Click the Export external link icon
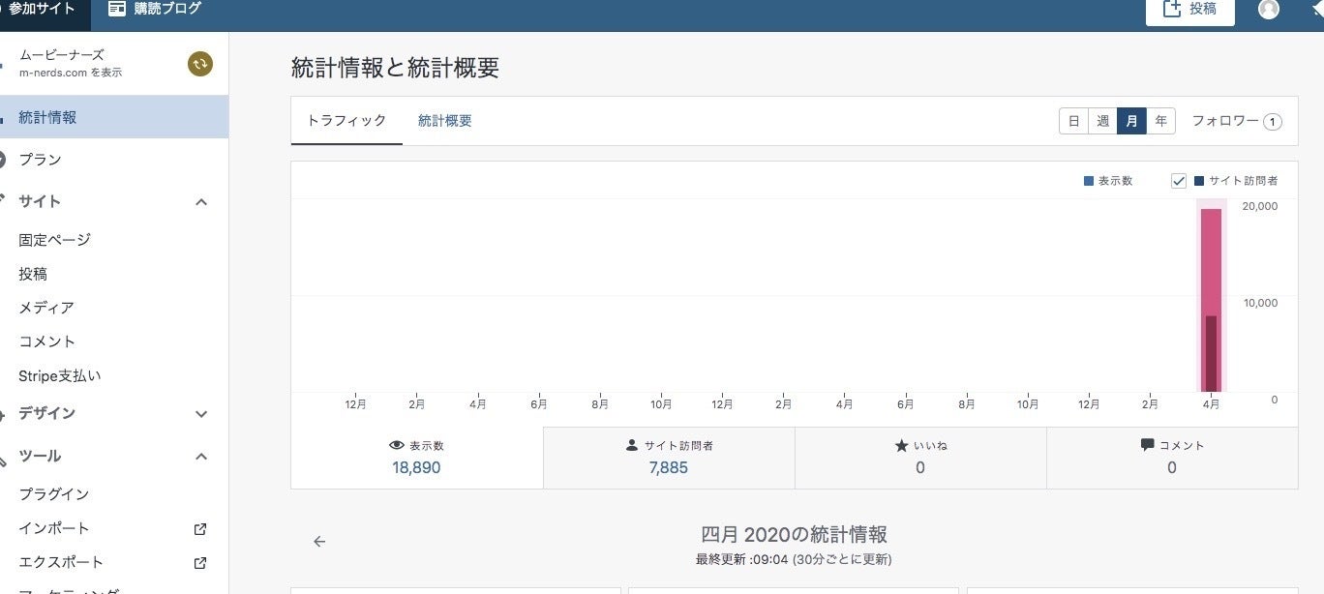This screenshot has width=1324, height=594. (x=200, y=562)
